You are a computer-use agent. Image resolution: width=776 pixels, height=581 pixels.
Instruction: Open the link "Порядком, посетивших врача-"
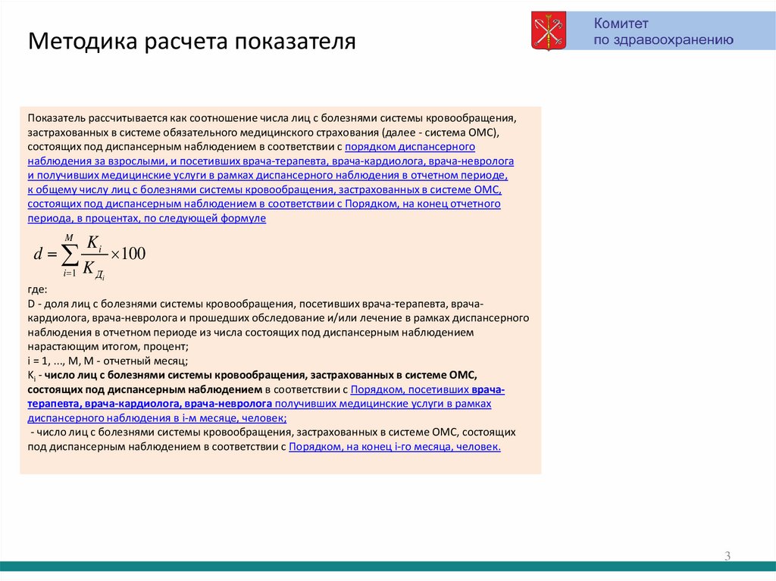pos(427,390)
